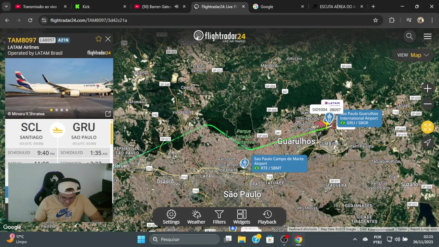Click the Sao Paulo Campo de Marte Airport label
Screen dimensions: 439x247
point(279,163)
